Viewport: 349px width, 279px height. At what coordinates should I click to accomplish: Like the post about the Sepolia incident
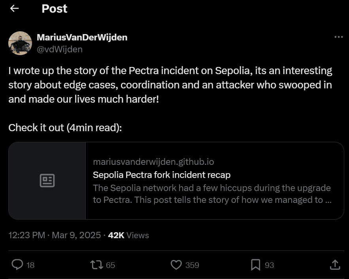click(x=177, y=265)
